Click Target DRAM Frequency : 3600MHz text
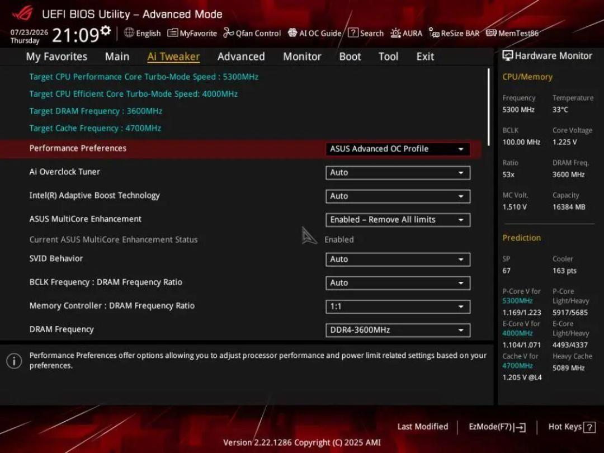This screenshot has width=604, height=453. coord(96,111)
